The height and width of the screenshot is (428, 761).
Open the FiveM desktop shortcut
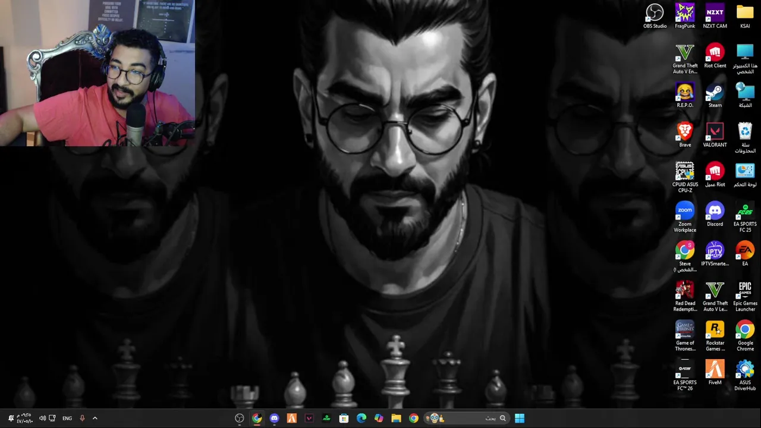click(x=715, y=373)
